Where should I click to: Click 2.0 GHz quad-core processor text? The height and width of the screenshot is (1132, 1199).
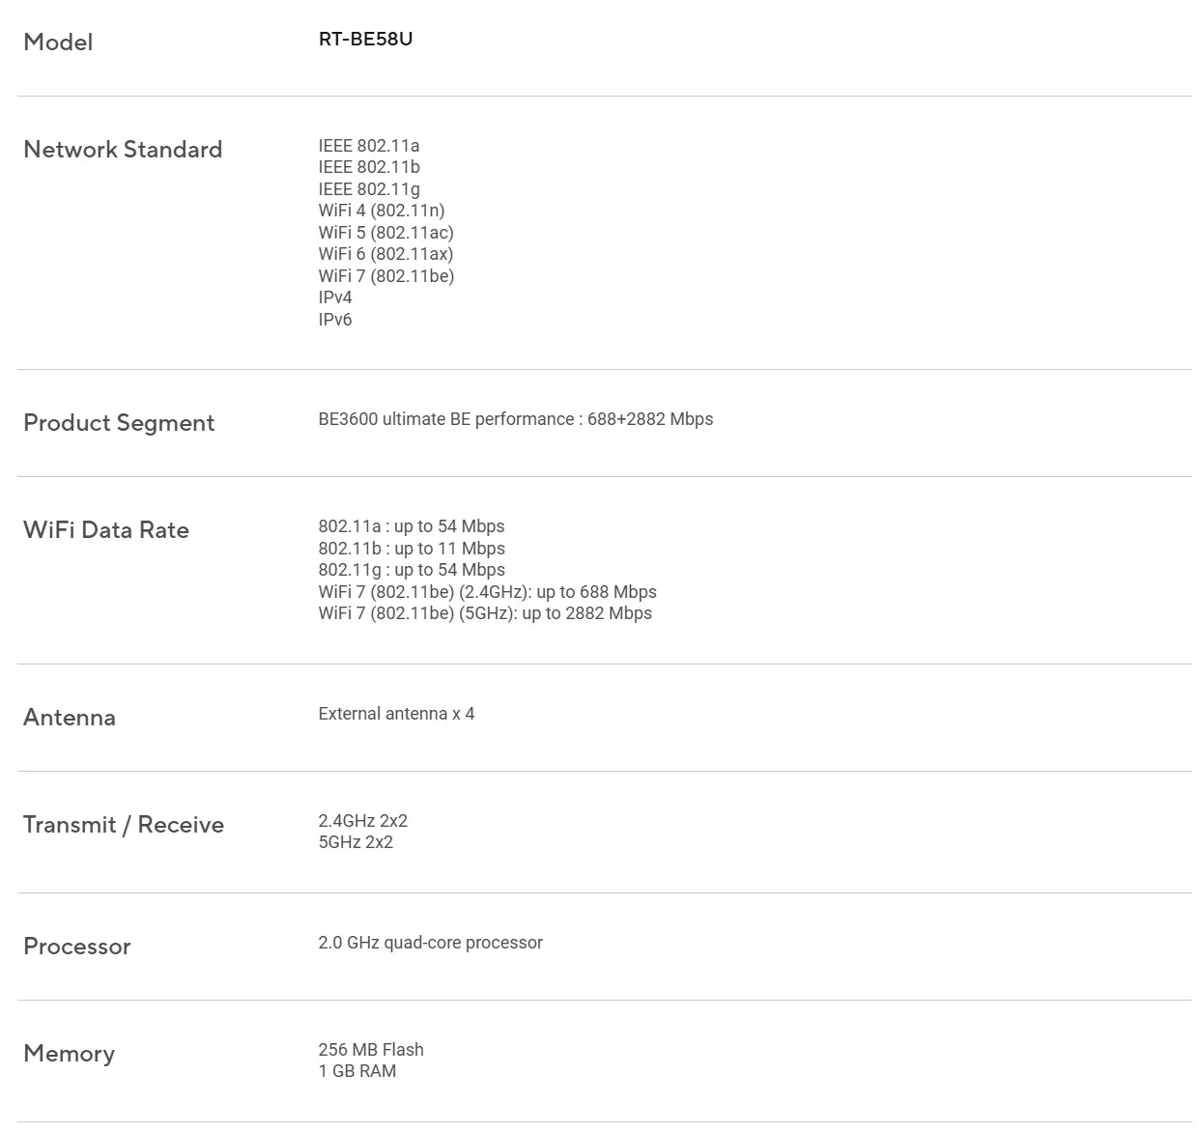click(x=431, y=943)
